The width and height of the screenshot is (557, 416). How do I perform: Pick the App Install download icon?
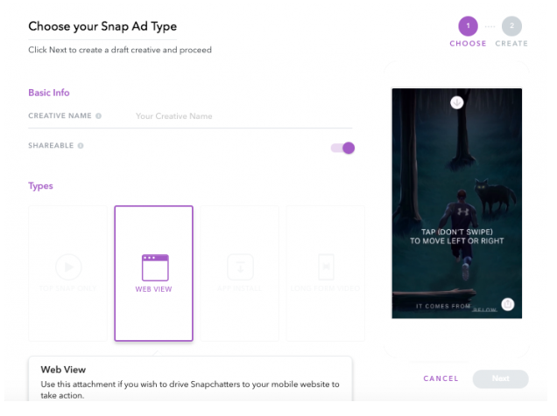[240, 267]
